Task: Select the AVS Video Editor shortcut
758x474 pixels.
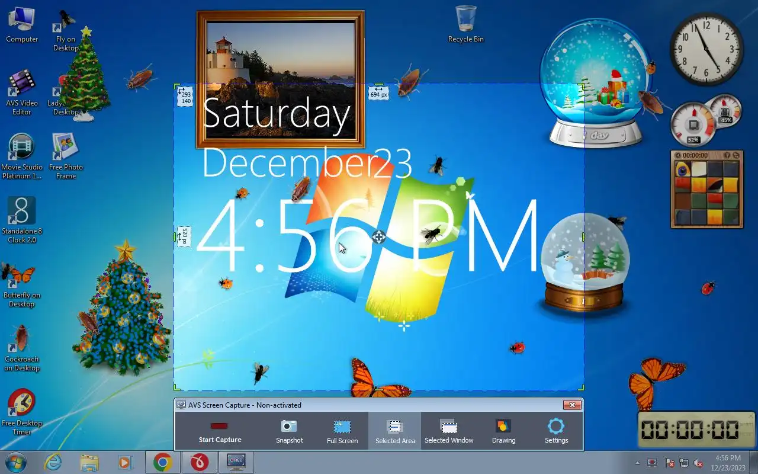Action: click(22, 92)
